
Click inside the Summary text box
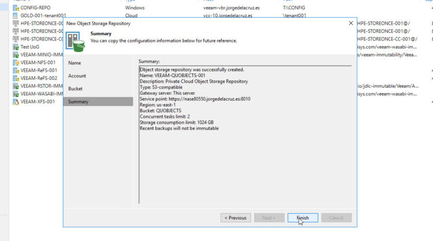click(x=245, y=135)
